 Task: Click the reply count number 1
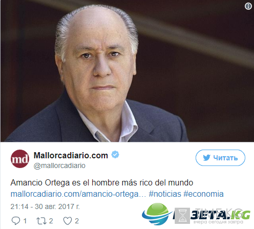(x=25, y=221)
